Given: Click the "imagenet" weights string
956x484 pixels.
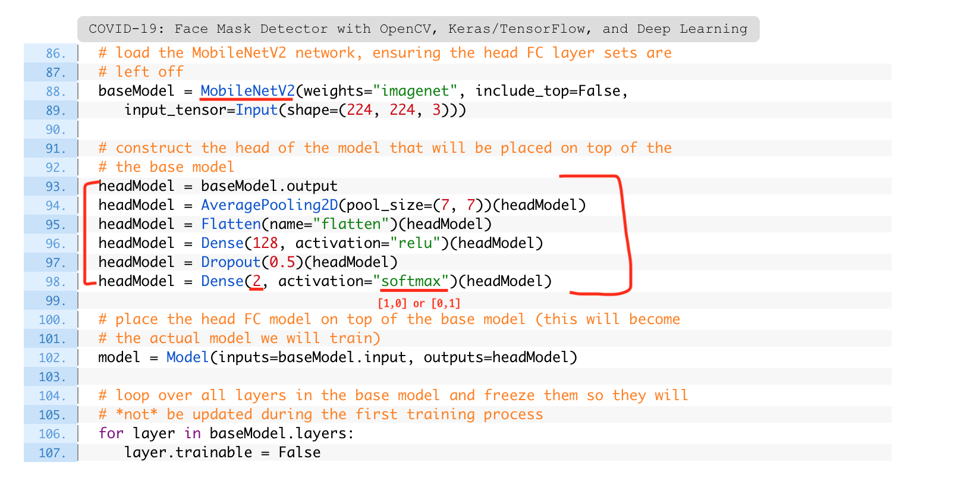Looking at the screenshot, I should 415,91.
